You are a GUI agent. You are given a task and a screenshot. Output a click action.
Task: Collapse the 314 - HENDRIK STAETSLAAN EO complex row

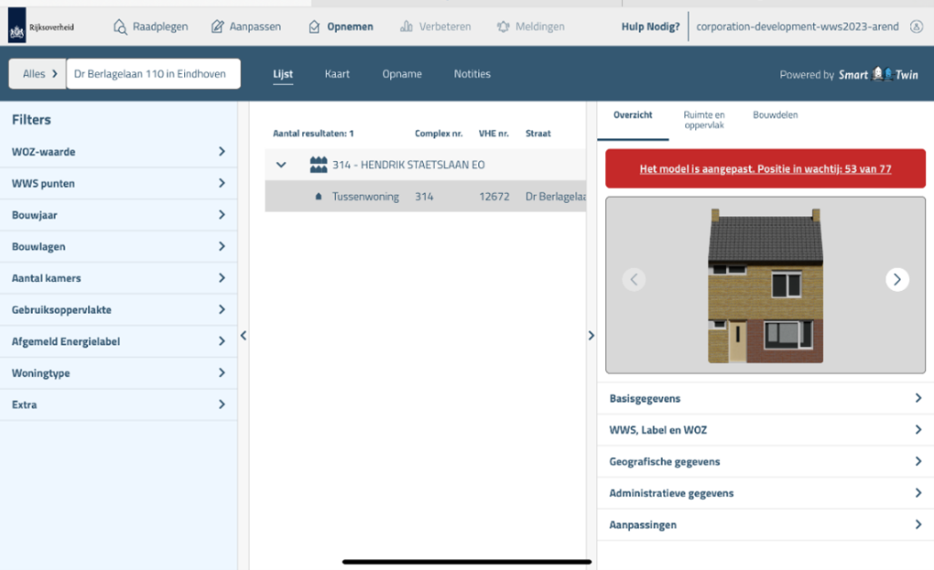pos(281,165)
